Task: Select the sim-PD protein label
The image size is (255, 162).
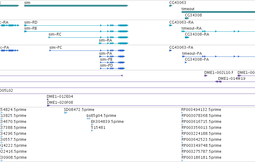Action: click(106, 65)
